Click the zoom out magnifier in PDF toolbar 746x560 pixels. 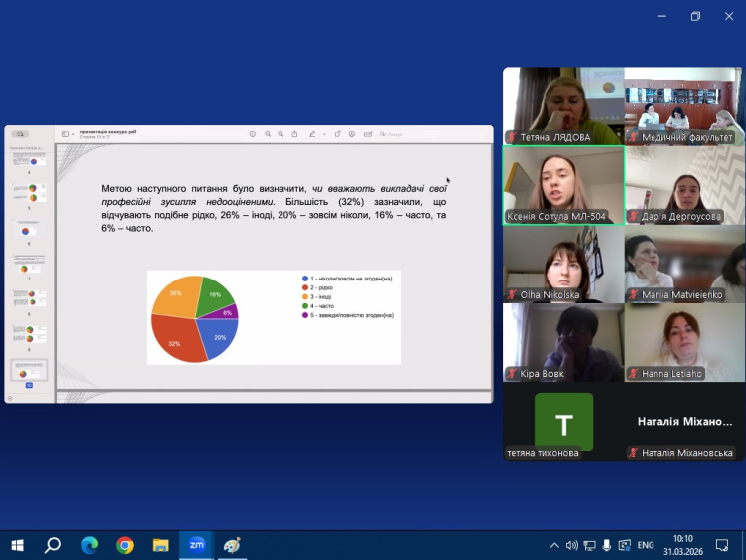[x=267, y=134]
